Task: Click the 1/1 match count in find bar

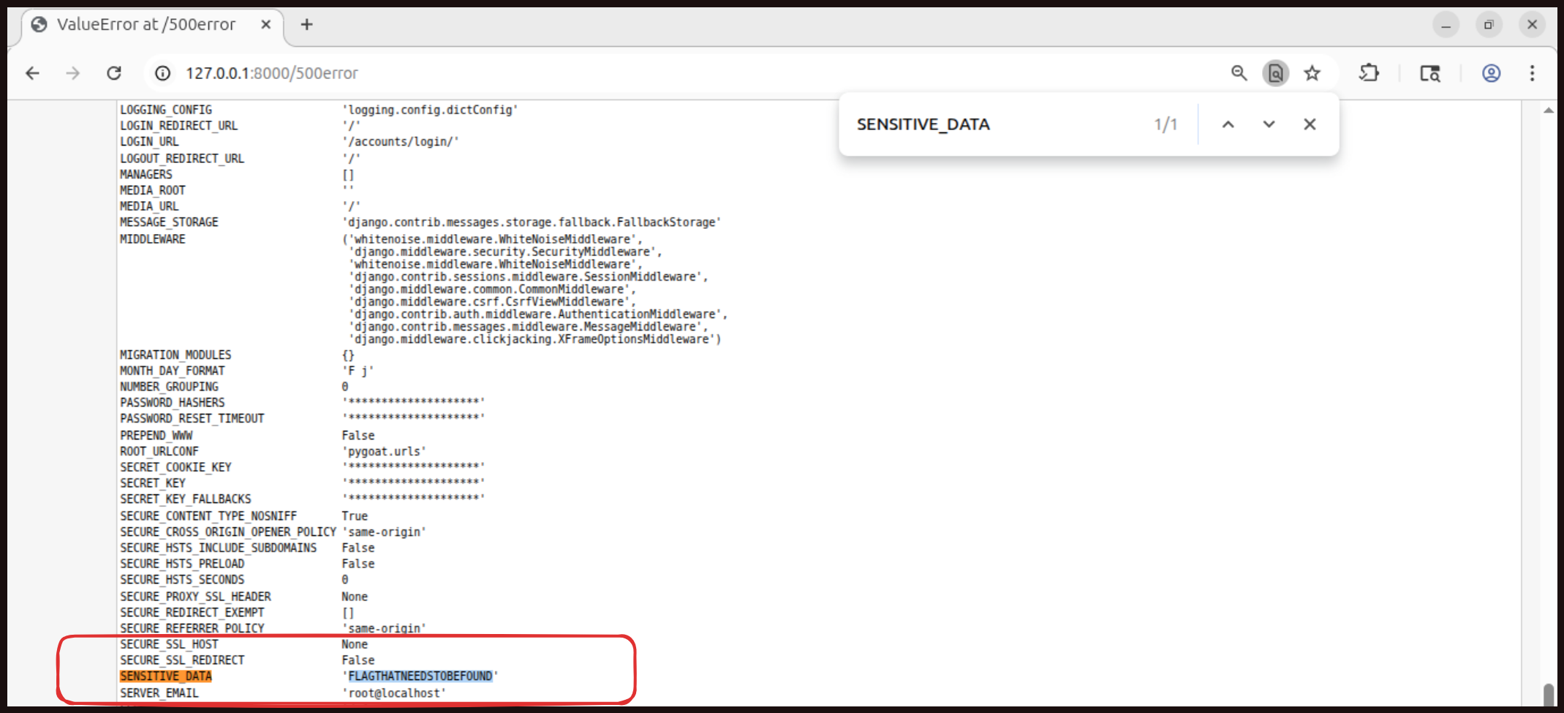Action: tap(1166, 124)
